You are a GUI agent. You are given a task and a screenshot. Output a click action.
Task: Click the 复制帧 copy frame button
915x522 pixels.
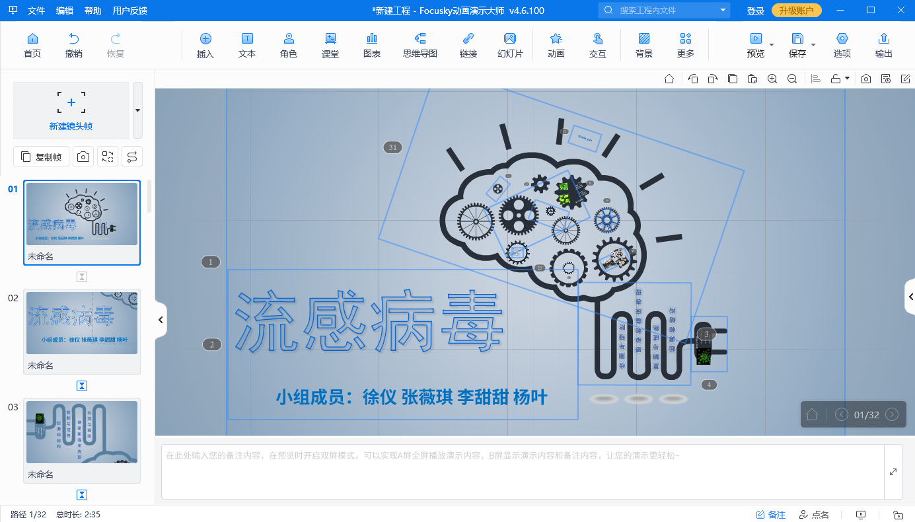pyautogui.click(x=42, y=157)
